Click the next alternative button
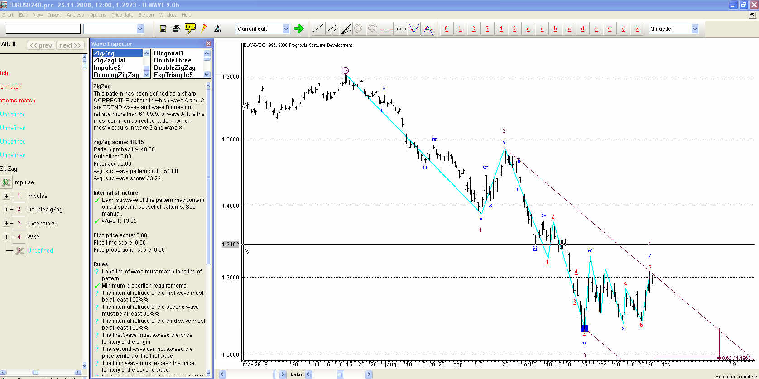 tap(70, 45)
